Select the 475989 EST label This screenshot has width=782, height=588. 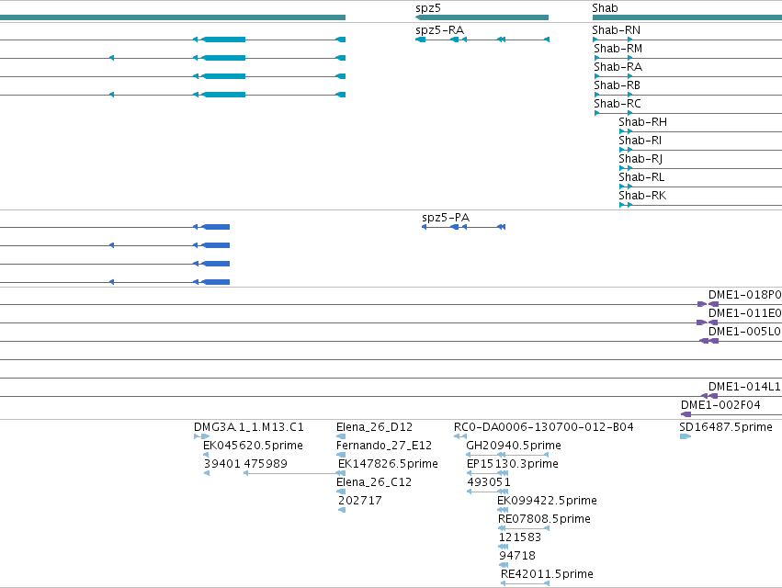coord(266,464)
